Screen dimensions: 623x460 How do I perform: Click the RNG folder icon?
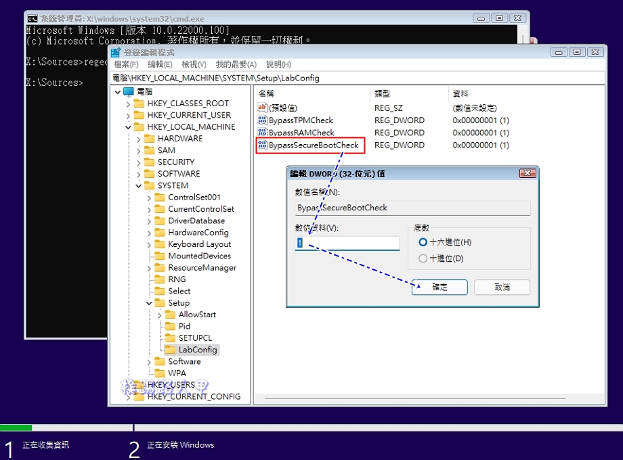(x=160, y=279)
